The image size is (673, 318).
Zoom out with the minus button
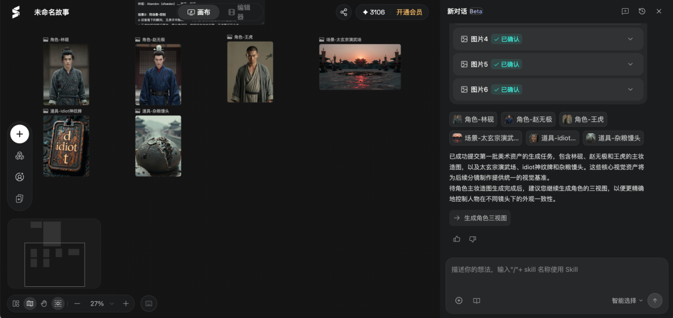(77, 304)
